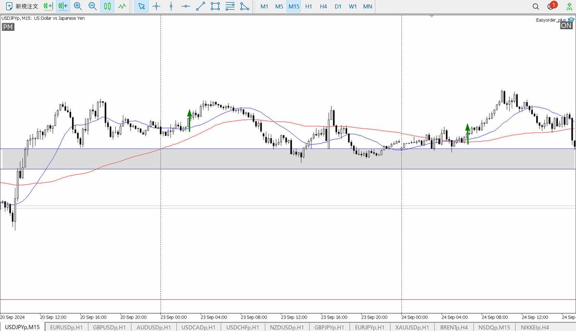Activate the crosshair tool

[156, 7]
